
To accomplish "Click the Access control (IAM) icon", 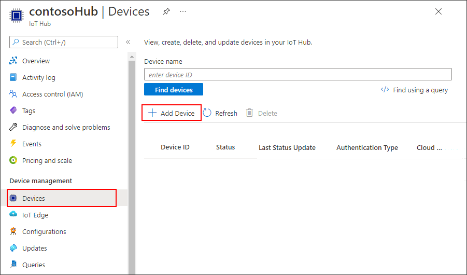I will tap(13, 94).
